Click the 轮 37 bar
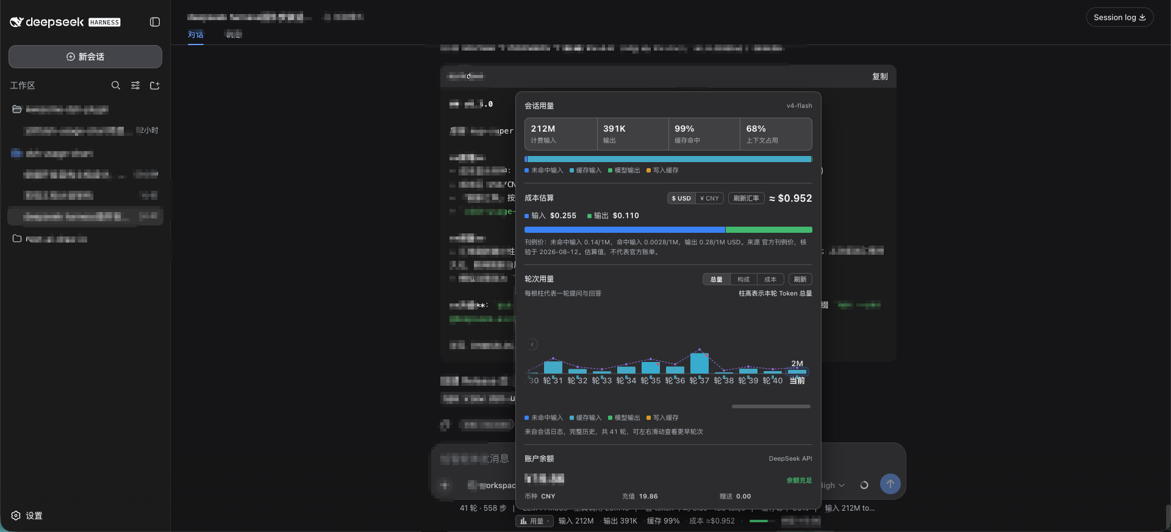1171x532 pixels. click(x=700, y=363)
